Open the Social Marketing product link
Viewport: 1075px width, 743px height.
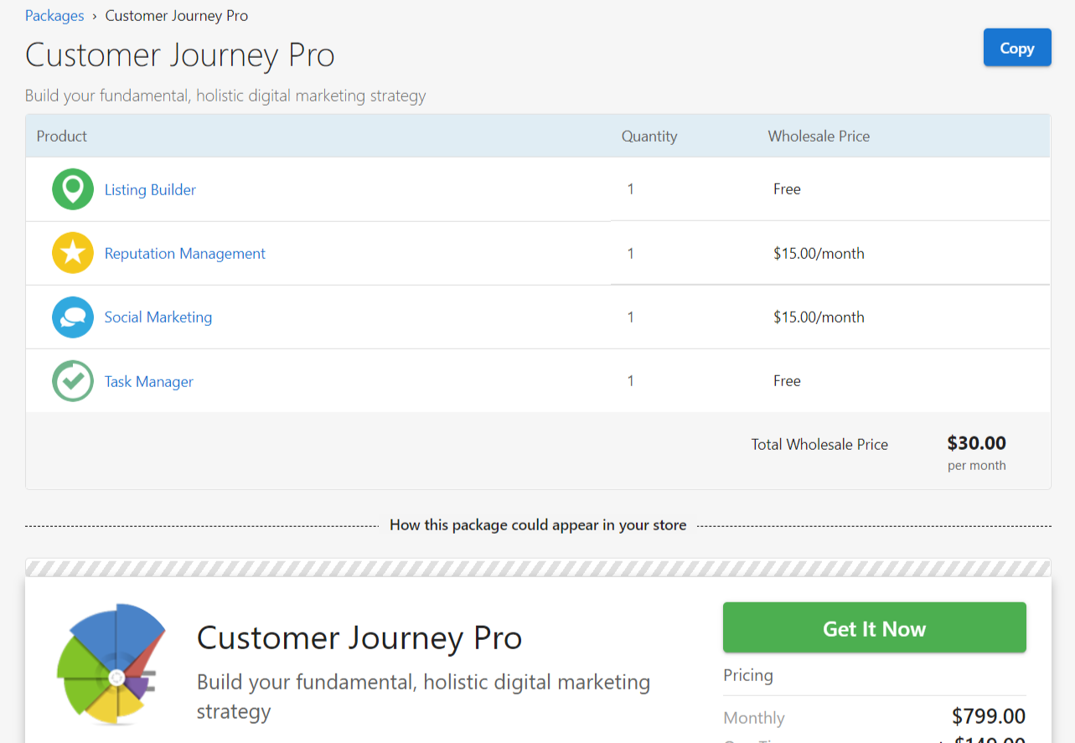click(158, 317)
